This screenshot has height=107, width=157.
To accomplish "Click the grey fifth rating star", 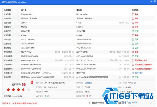I will click(29, 90).
